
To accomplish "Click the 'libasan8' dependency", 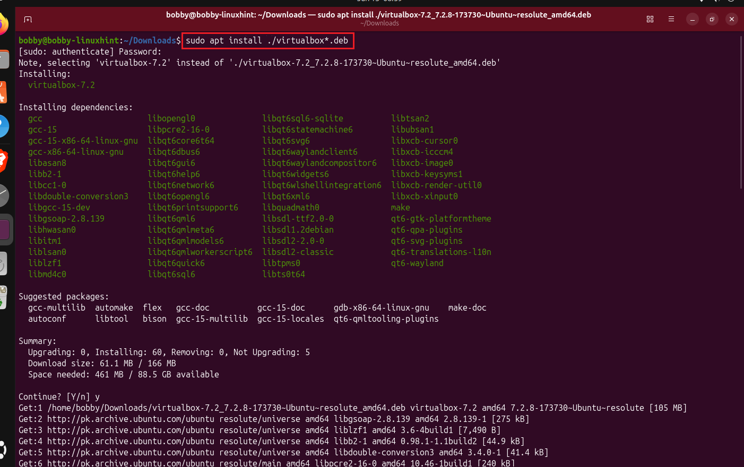I will click(47, 163).
